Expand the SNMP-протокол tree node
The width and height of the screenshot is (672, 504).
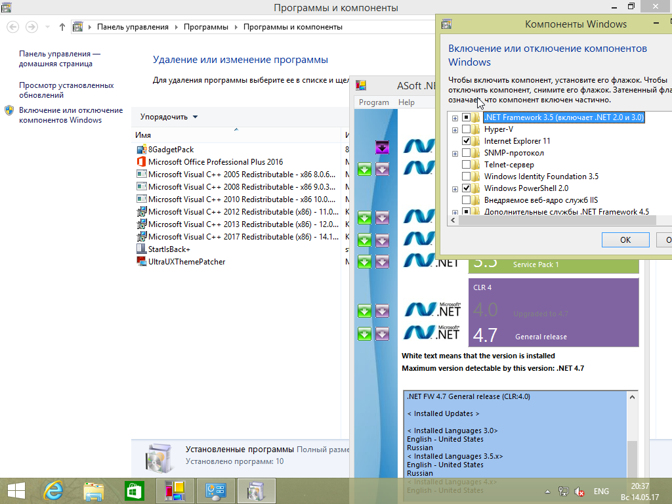455,154
